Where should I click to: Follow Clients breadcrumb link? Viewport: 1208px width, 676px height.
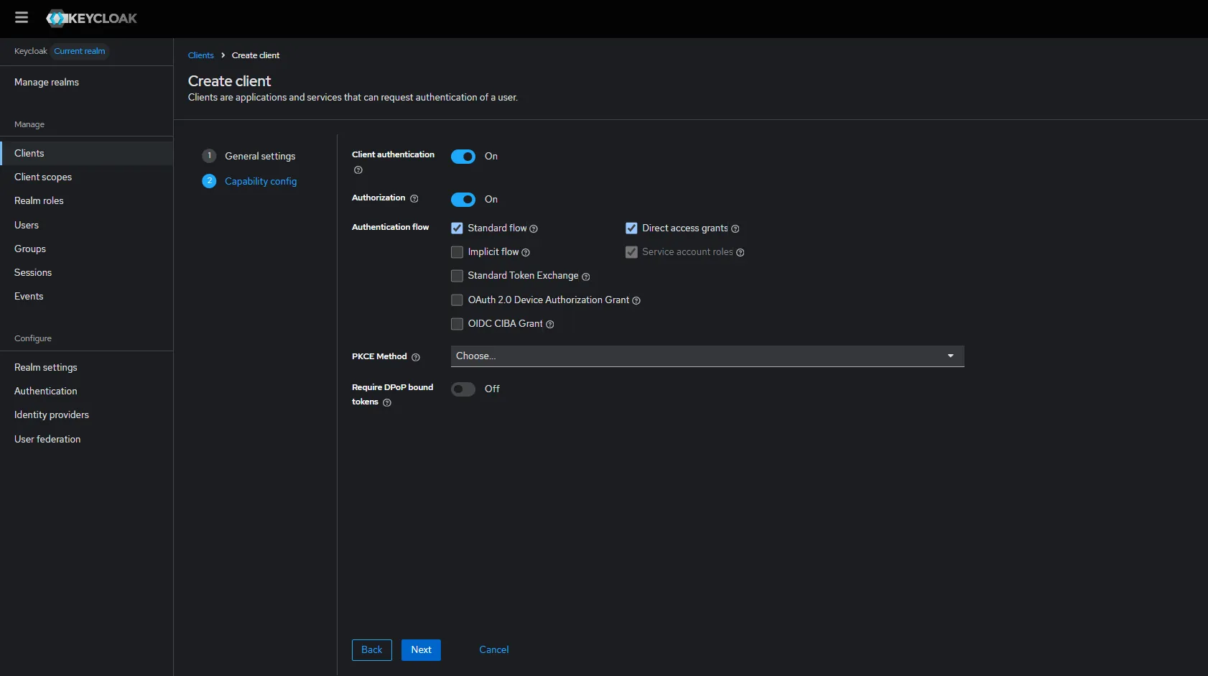[x=201, y=55]
